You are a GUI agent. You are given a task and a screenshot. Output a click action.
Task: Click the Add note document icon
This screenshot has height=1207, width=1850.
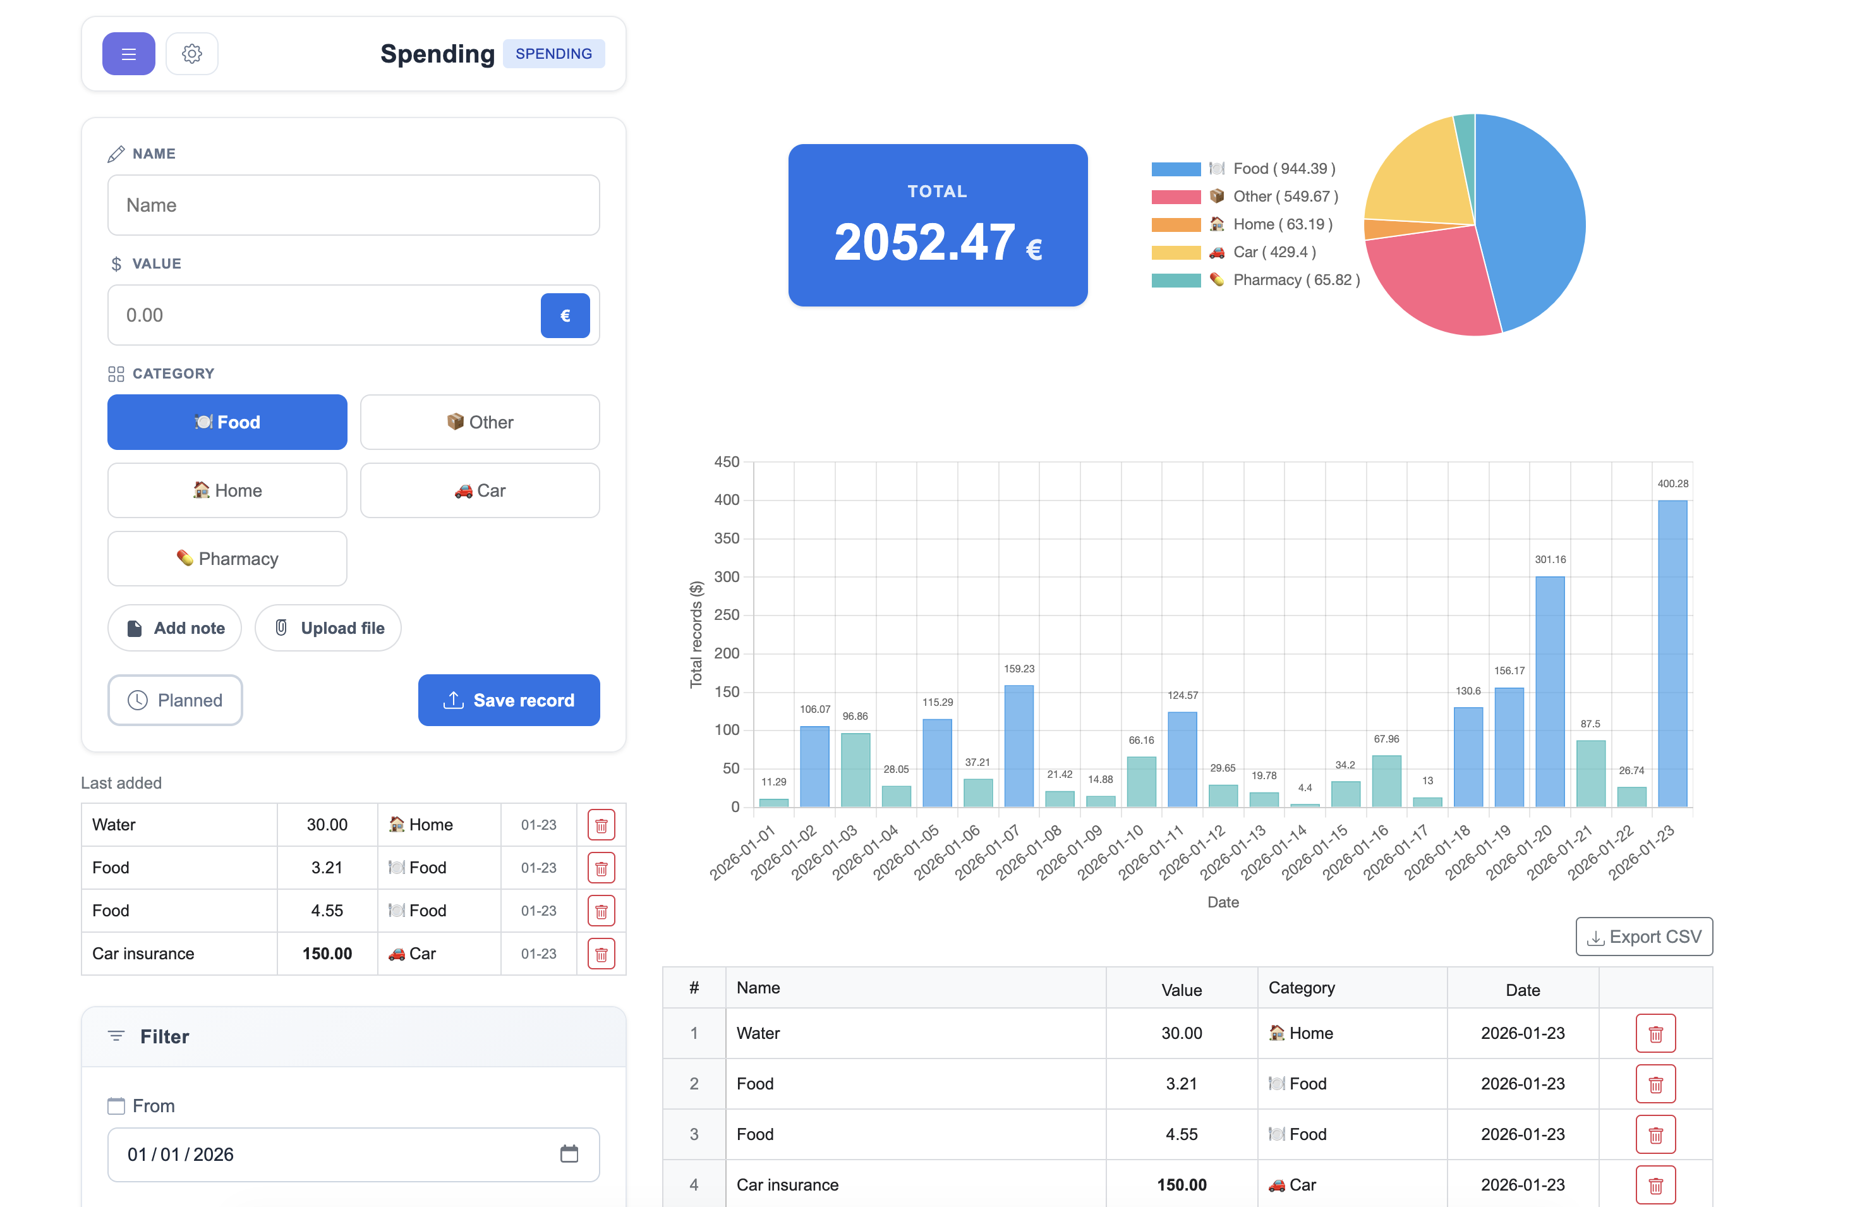click(x=135, y=628)
